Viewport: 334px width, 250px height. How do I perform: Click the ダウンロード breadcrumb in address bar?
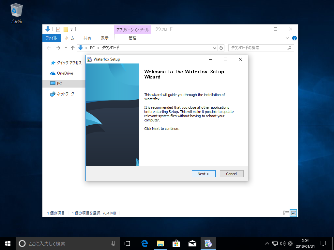point(111,48)
